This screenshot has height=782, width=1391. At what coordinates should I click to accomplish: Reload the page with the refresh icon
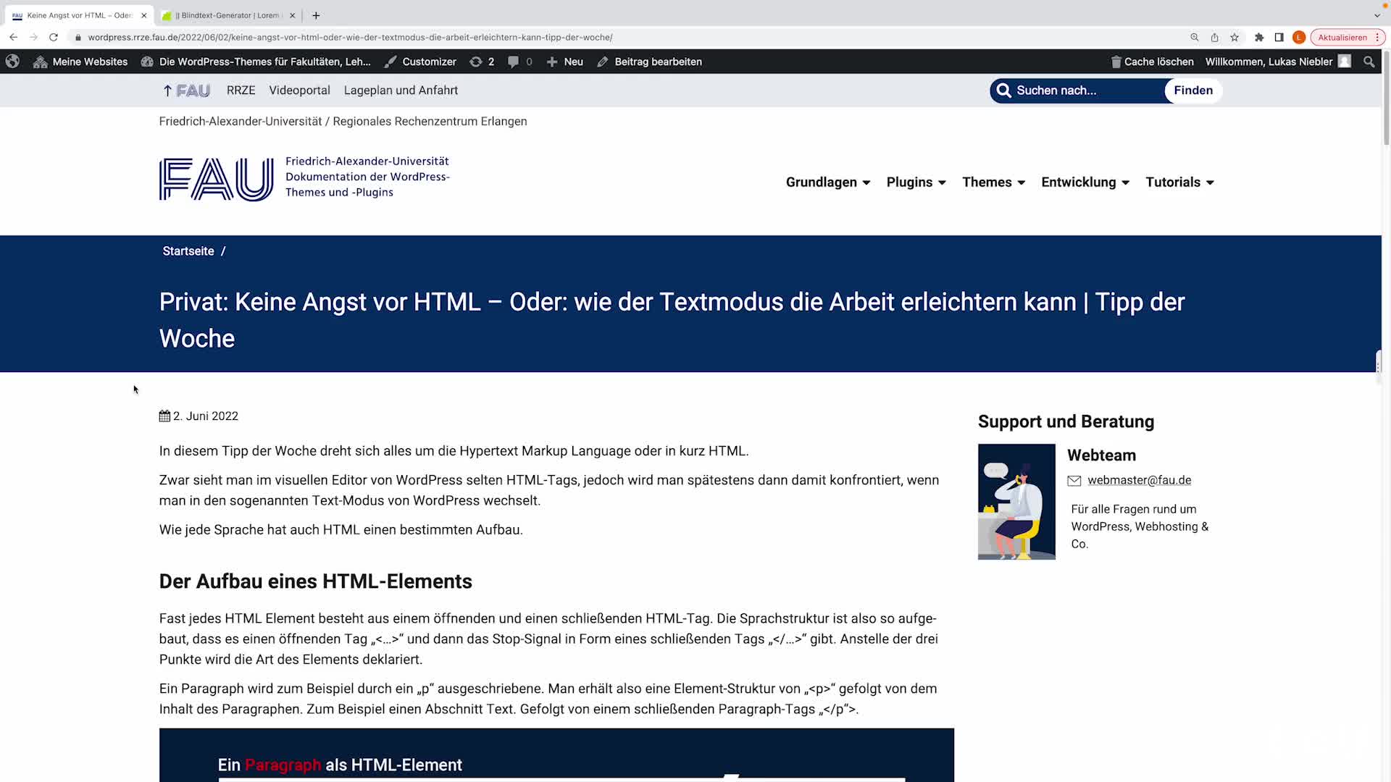point(54,37)
